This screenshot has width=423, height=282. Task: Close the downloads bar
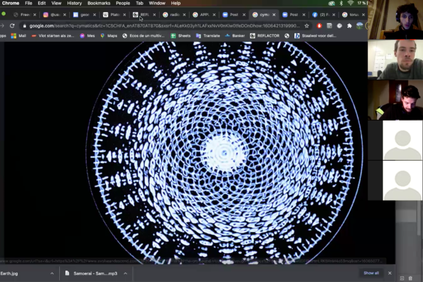click(389, 273)
